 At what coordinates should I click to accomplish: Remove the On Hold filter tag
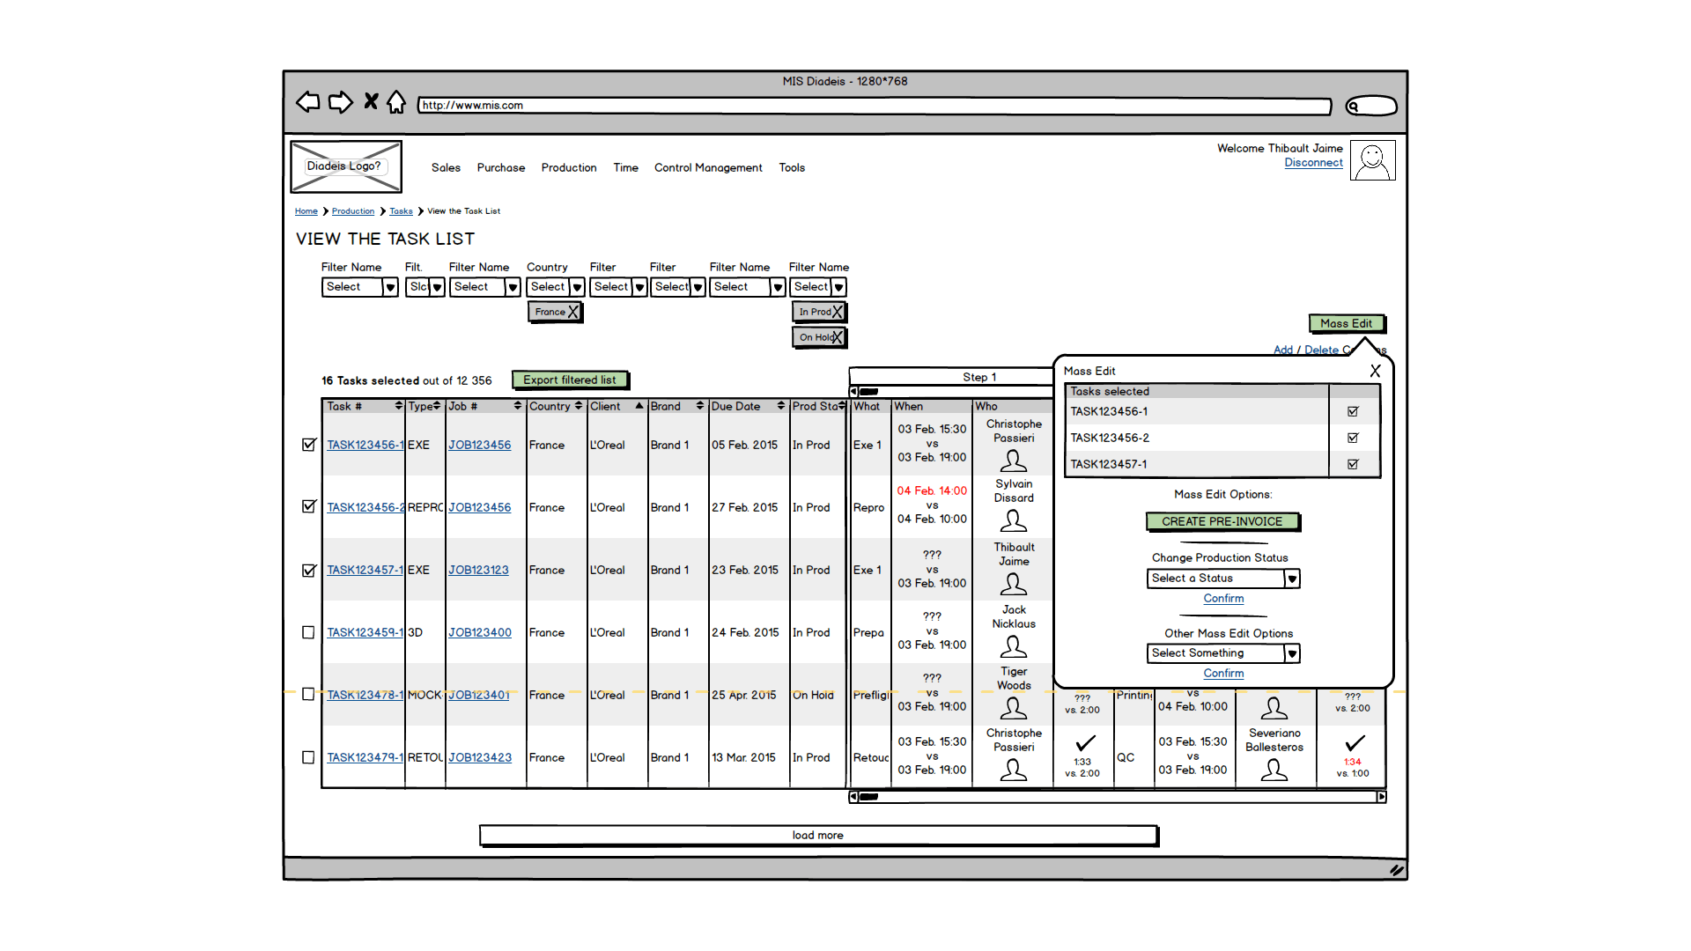838,337
